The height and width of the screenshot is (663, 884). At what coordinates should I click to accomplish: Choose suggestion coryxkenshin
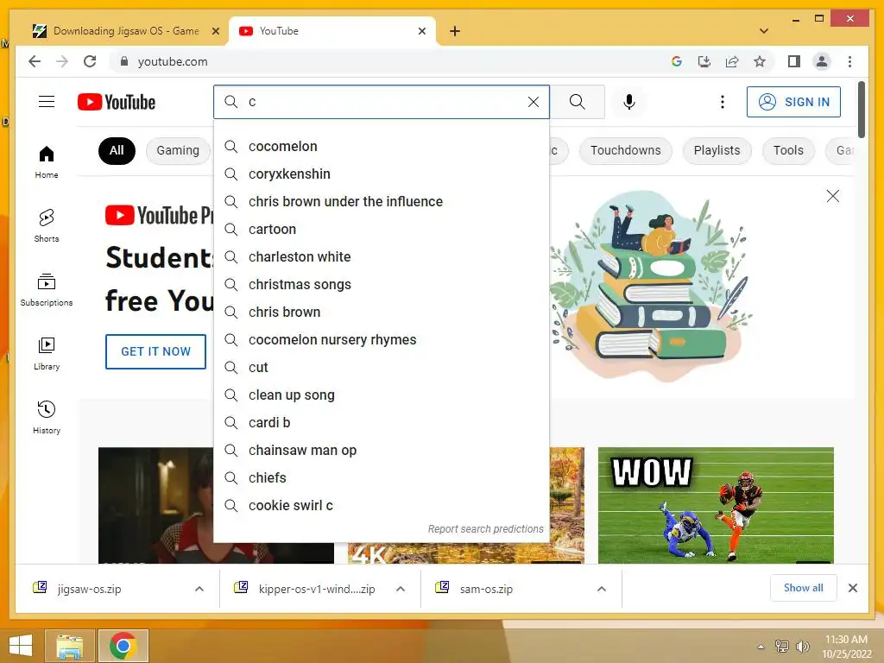pyautogui.click(x=382, y=174)
